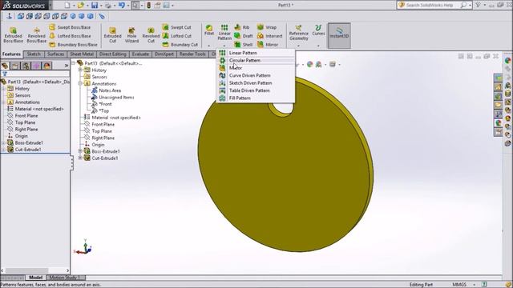513x288 pixels.
Task: Switch to the Features tab
Action: (x=11, y=54)
